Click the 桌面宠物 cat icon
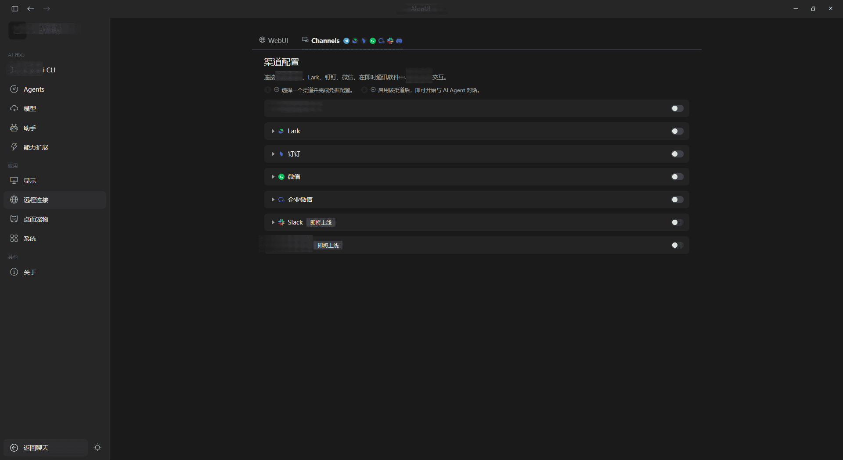The height and width of the screenshot is (460, 843). tap(14, 219)
